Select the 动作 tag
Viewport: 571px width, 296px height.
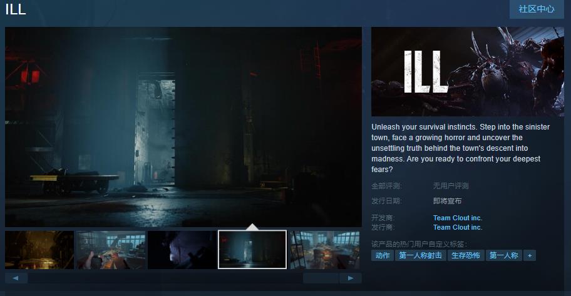[383, 255]
